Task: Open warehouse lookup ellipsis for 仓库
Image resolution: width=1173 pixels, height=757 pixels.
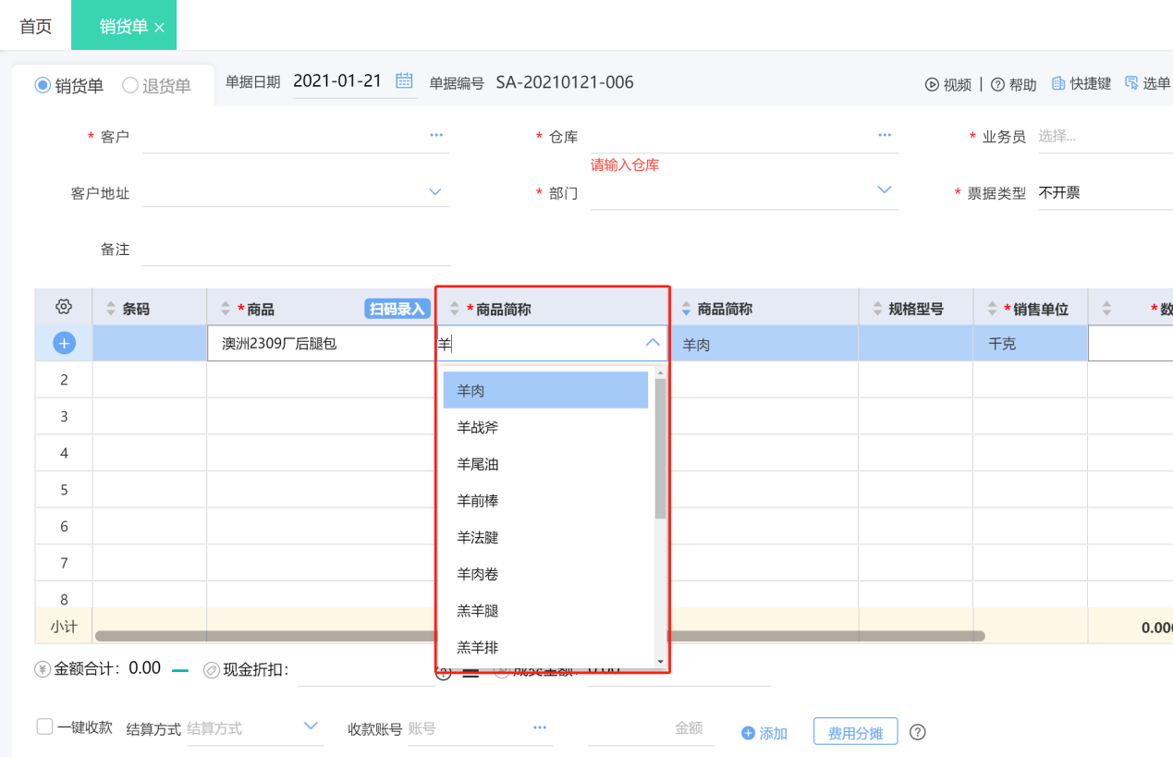Action: 885,135
